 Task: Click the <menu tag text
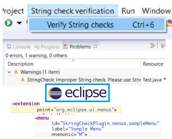pyautogui.click(x=42, y=118)
